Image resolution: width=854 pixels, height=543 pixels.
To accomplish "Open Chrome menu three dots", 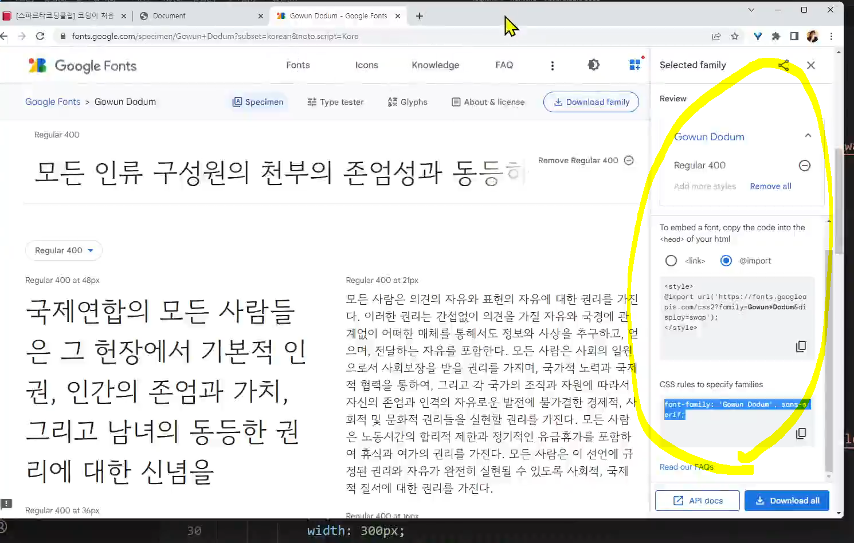I will pos(831,36).
